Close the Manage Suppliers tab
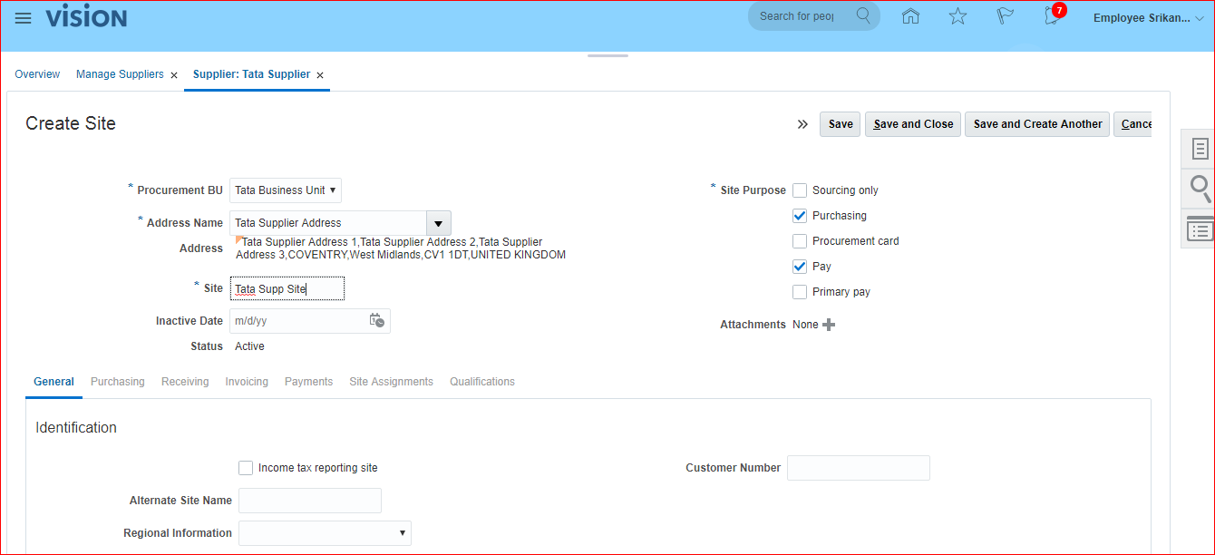The image size is (1215, 555). click(174, 75)
